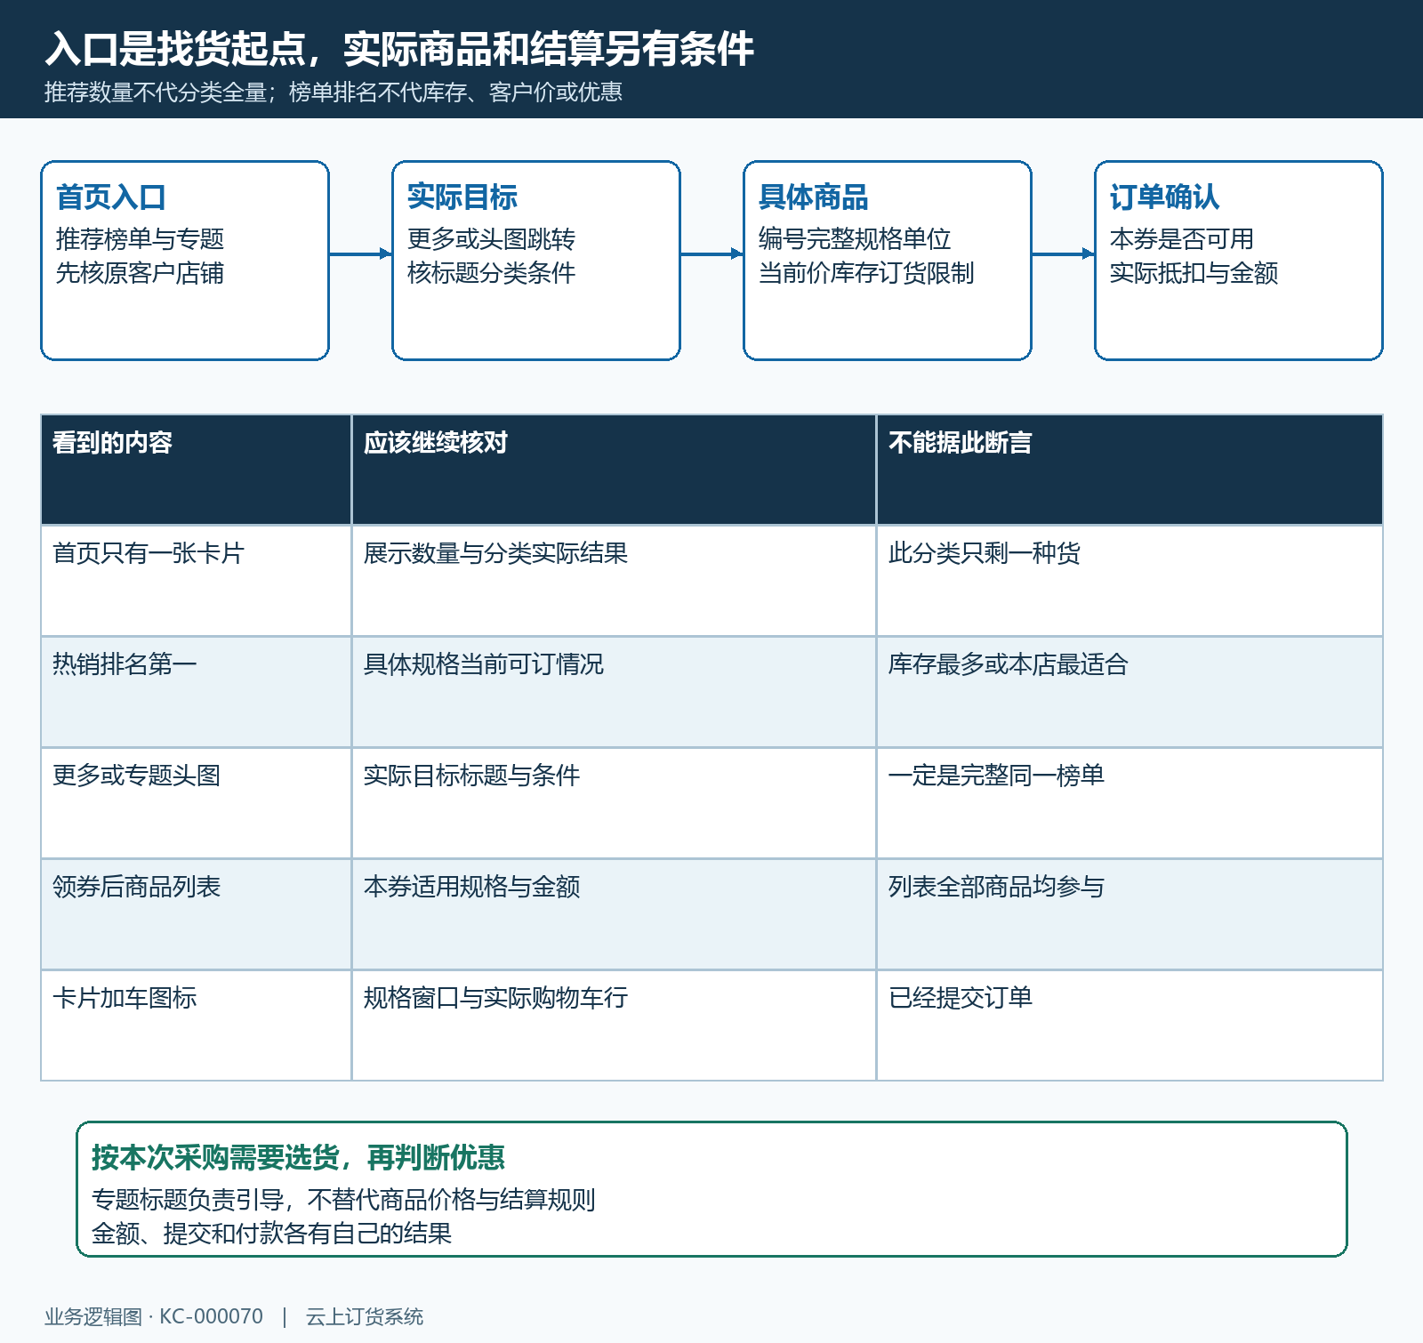1423x1343 pixels.
Task: Select the cell 列表全部商品均参与
Action: 1130,914
